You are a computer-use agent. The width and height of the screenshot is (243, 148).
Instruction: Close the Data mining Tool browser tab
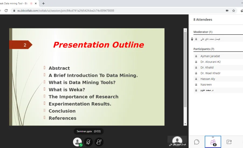tap(36, 4)
